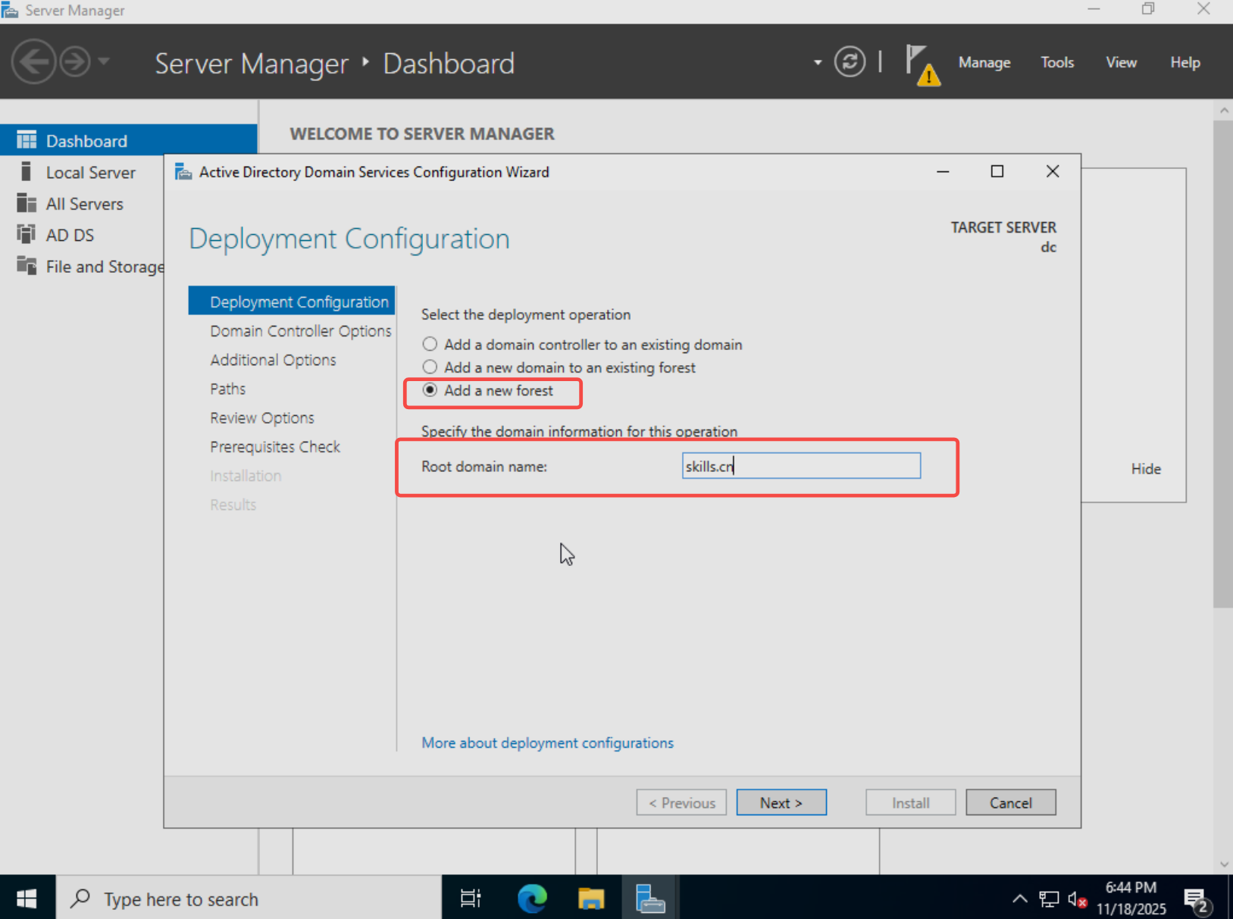Viewport: 1233px width, 919px height.
Task: Click the taskbar search box
Action: click(x=249, y=899)
